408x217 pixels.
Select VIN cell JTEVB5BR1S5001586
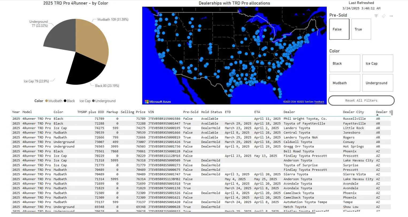pyautogui.click(x=164, y=119)
